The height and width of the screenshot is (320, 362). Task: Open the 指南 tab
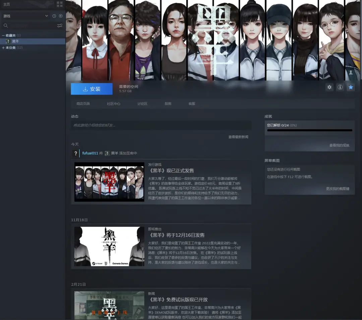pyautogui.click(x=168, y=104)
